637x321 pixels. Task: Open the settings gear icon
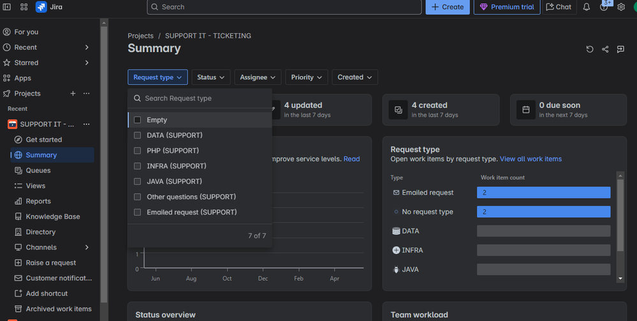click(621, 7)
